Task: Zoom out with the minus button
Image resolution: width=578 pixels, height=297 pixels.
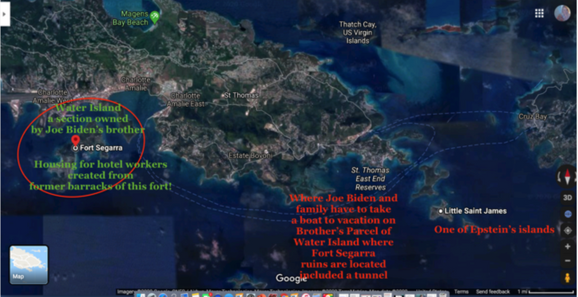Action: pos(568,261)
